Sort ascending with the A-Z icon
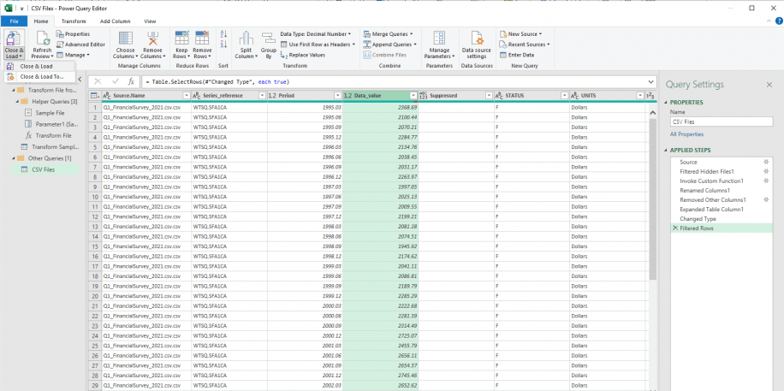Screen dimensions: 784x391 pos(223,34)
